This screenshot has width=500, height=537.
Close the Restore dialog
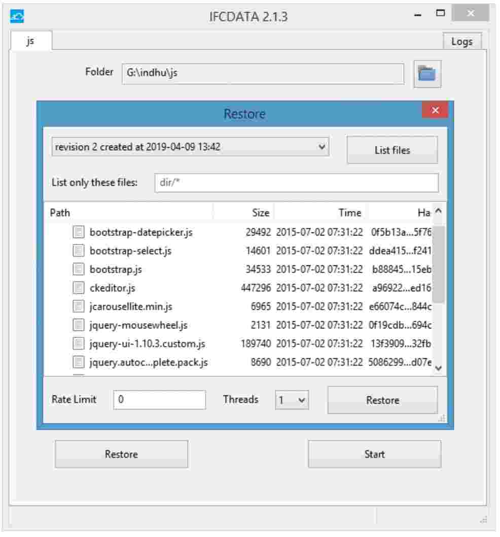click(435, 110)
